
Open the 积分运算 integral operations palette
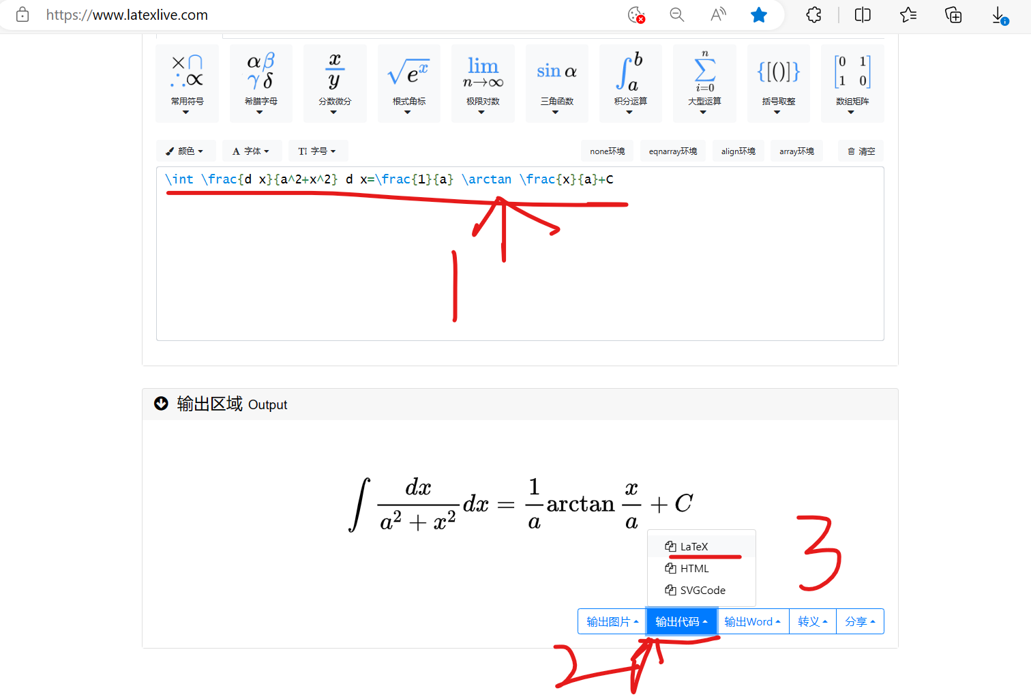tap(630, 83)
